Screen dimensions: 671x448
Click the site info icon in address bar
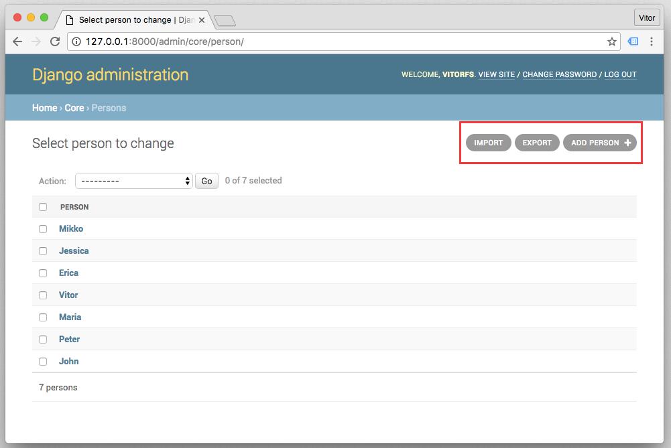point(76,42)
